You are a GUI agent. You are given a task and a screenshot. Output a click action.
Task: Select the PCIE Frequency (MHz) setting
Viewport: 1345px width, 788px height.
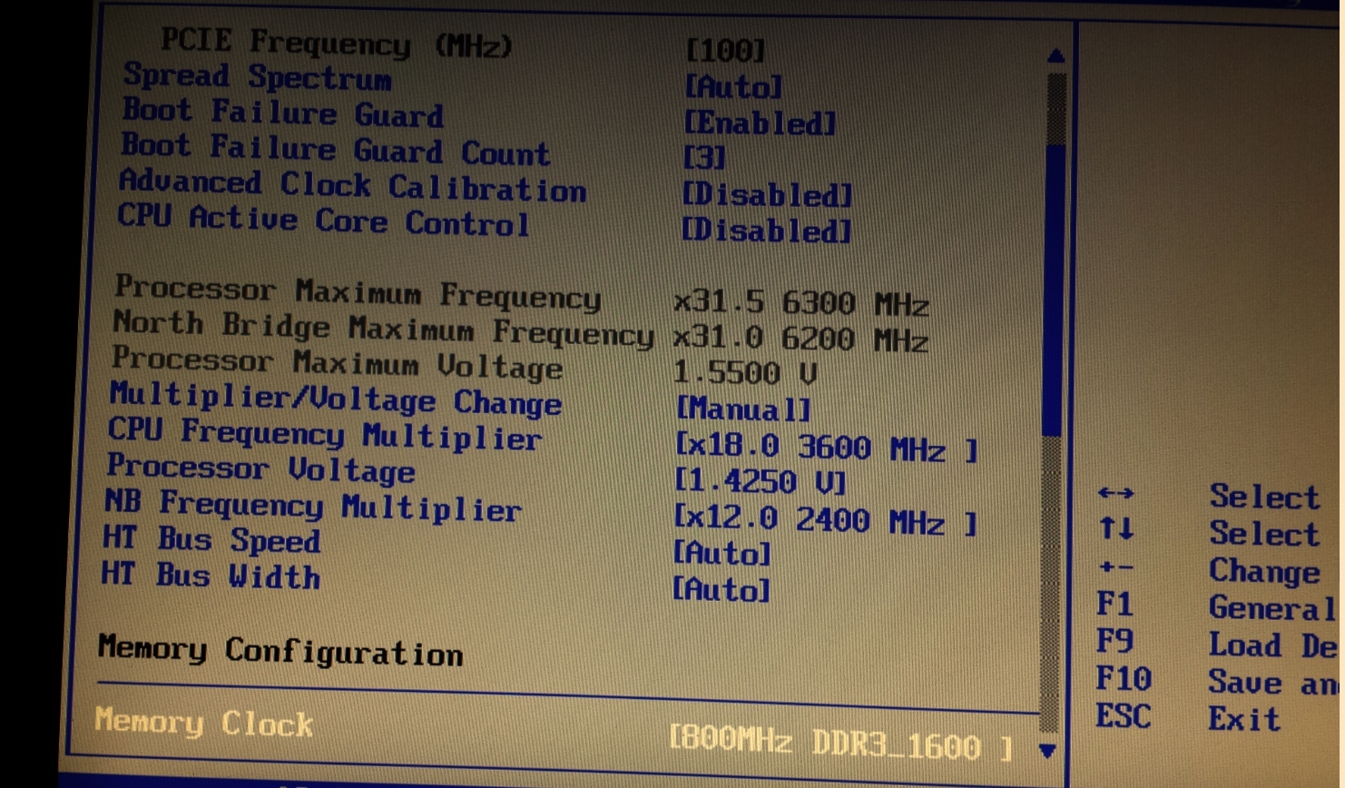pos(337,42)
